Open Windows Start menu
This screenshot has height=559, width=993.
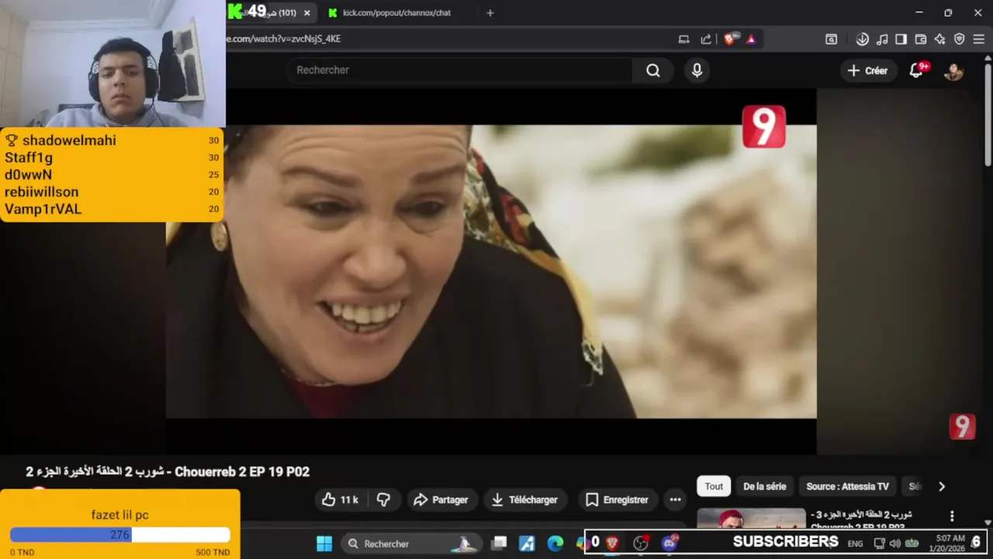[x=324, y=543]
